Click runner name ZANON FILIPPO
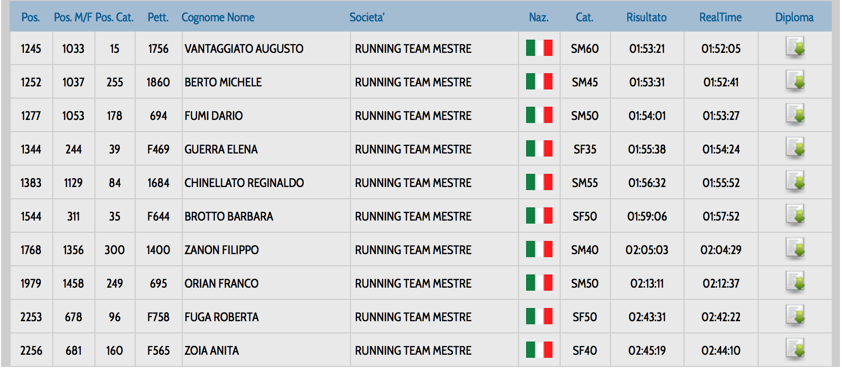842x370 pixels. point(221,250)
